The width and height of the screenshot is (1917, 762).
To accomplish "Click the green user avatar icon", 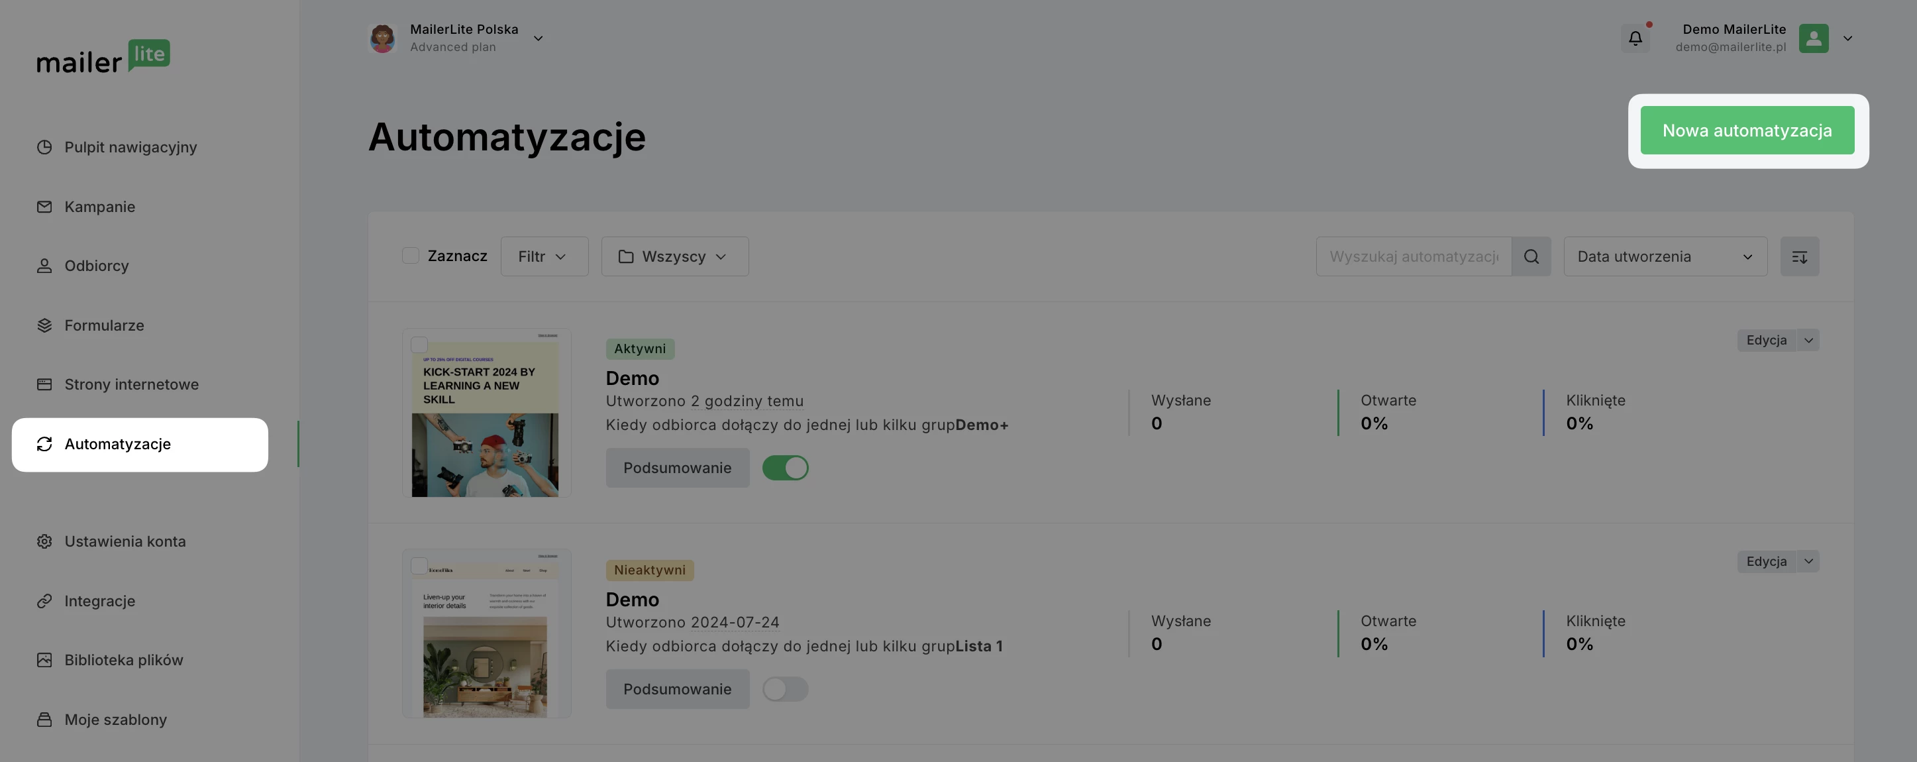I will tap(1813, 38).
